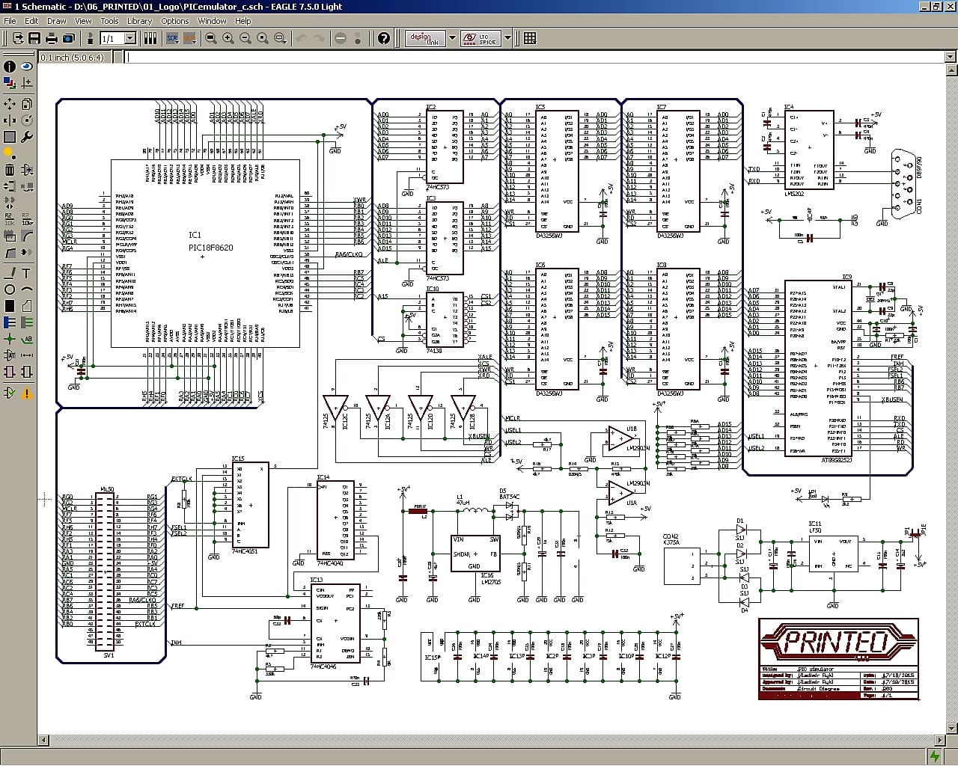Run the ERC check tool

point(10,392)
